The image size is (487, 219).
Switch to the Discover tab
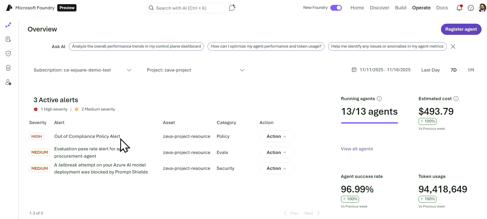click(379, 8)
